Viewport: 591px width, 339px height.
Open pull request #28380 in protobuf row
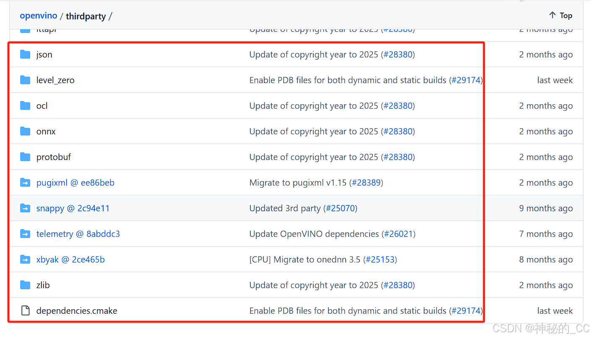point(398,157)
